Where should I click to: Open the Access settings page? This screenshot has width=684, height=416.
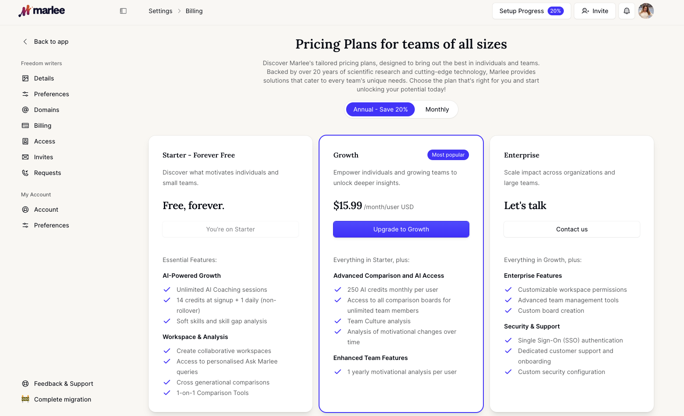(x=45, y=141)
